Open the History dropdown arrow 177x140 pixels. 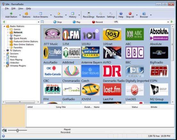pos(79,15)
